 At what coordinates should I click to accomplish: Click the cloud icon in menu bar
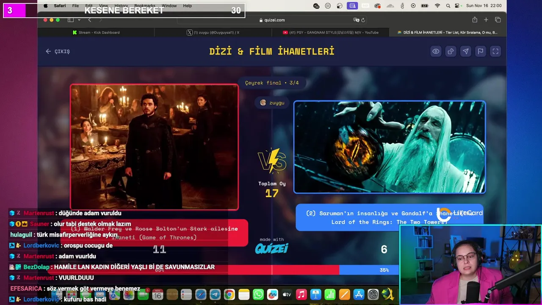[x=390, y=6]
